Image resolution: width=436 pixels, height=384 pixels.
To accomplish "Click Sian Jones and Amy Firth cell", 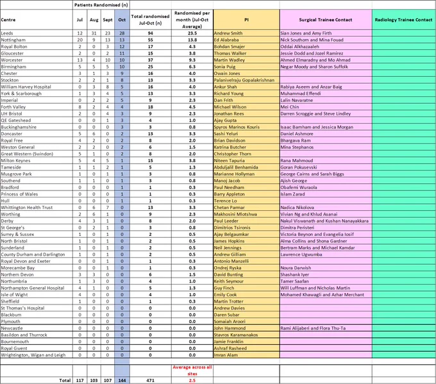I will 326,33.
